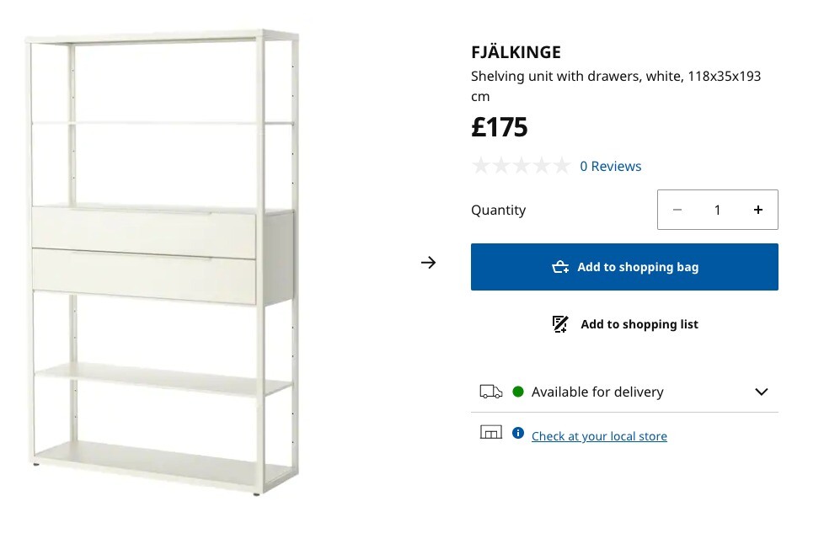Click the store building icon
Screen dimensions: 840x544
[x=491, y=431]
